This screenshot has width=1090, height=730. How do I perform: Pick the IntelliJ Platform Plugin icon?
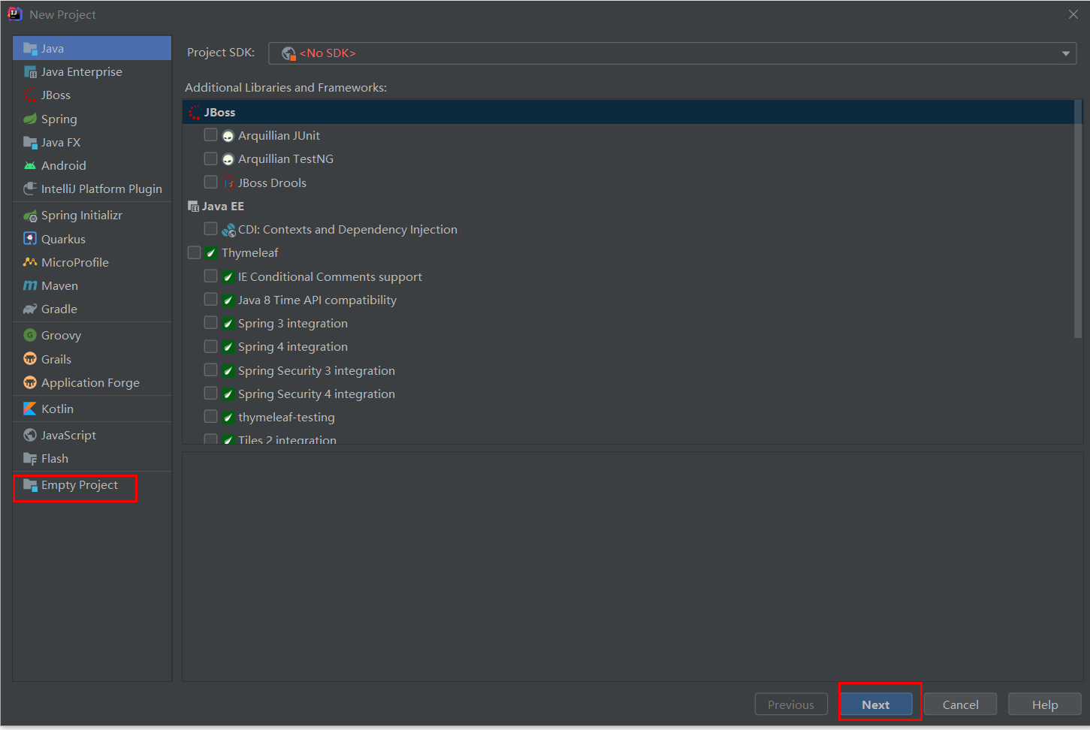tap(30, 189)
